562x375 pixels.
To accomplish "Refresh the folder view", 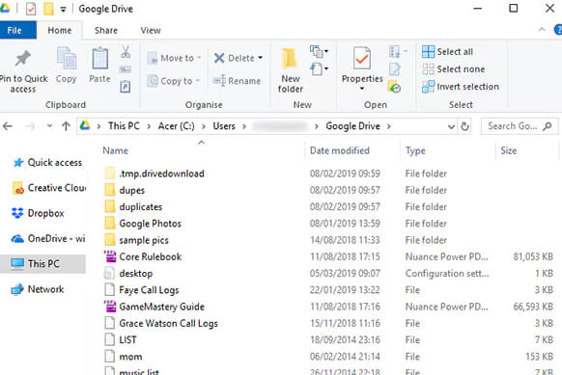I will click(x=464, y=126).
